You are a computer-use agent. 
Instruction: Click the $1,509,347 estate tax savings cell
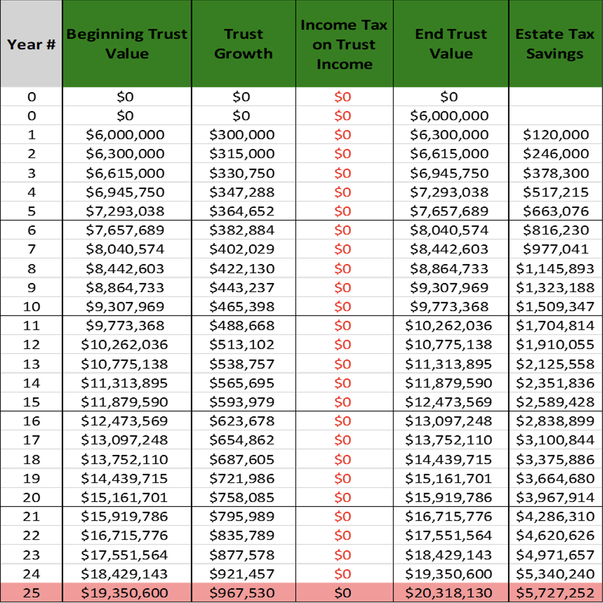(x=556, y=307)
